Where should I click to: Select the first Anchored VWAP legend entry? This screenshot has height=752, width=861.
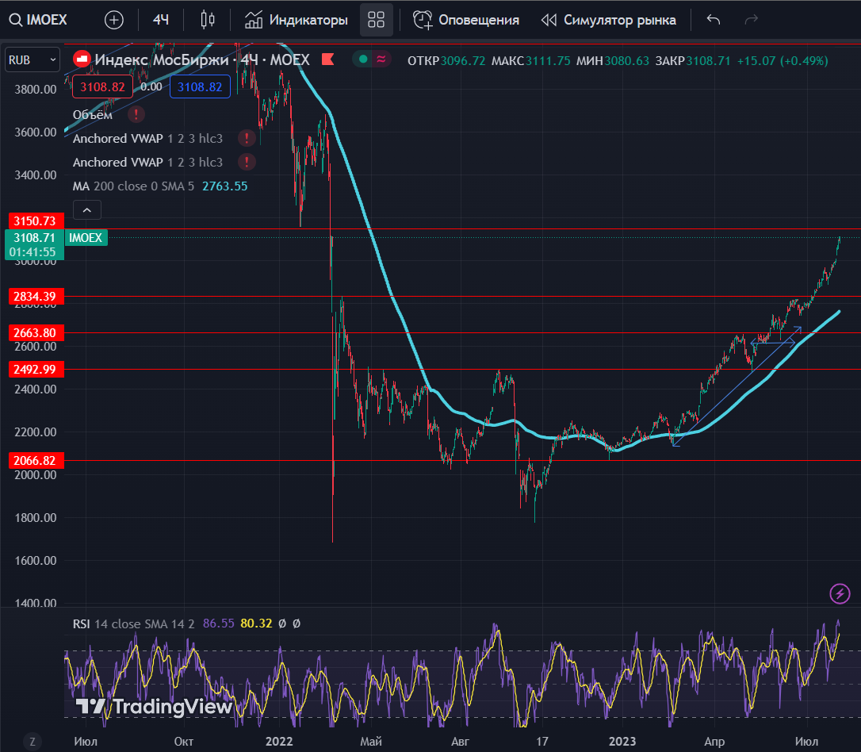(147, 139)
